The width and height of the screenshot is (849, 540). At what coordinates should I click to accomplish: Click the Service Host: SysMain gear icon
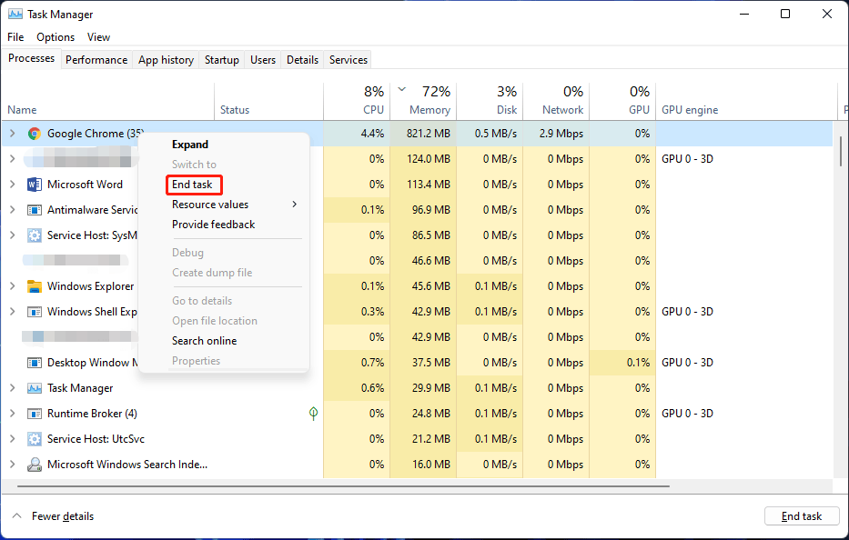(34, 235)
